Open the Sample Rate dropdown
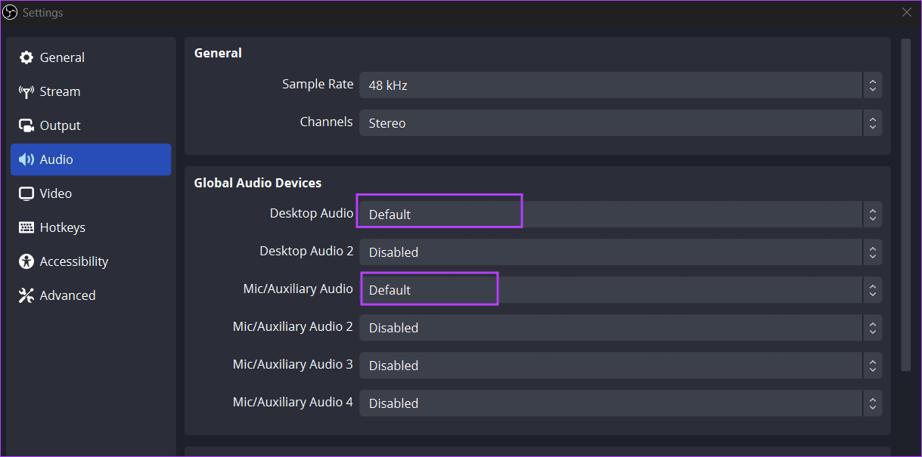 [x=620, y=85]
